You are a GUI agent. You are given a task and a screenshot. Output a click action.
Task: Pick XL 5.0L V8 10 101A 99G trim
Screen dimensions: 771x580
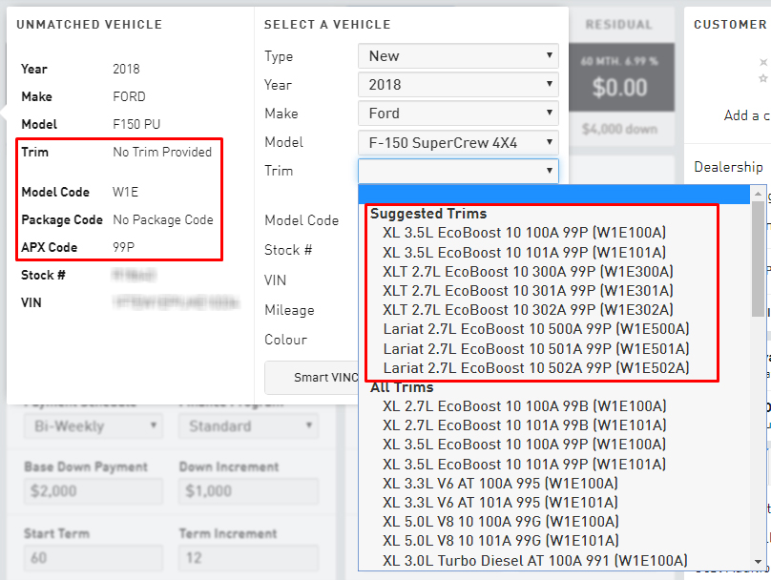click(x=501, y=541)
